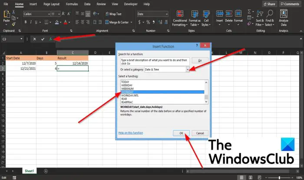Screen dimensions: 304x180
Task: Open the Cell Styles gallery icon
Action: pyautogui.click(x=206, y=14)
